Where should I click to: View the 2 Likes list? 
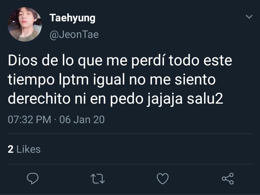click(24, 149)
